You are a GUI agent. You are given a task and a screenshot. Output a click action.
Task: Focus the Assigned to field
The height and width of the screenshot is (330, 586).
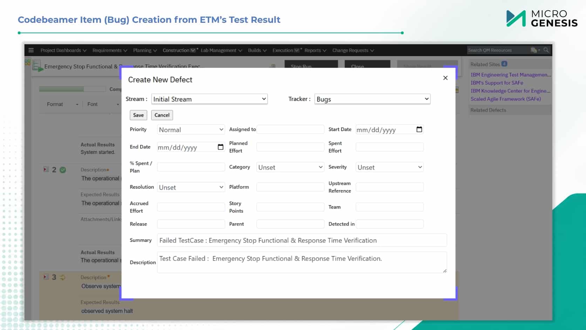click(x=290, y=129)
